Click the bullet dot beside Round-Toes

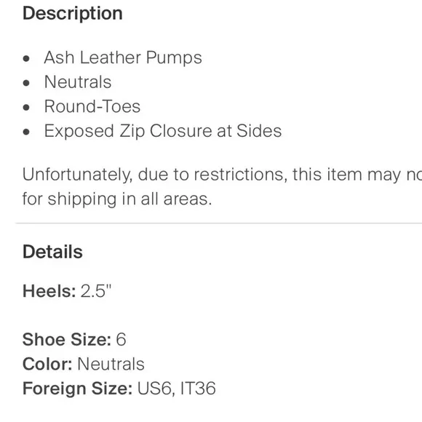click(26, 108)
